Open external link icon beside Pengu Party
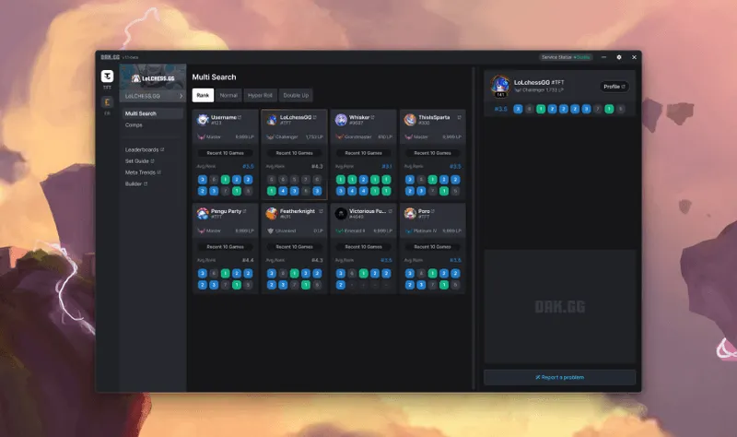The height and width of the screenshot is (437, 737). (x=244, y=211)
